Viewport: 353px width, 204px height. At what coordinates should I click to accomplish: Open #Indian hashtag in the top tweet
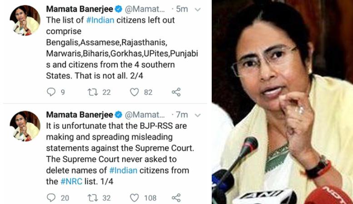click(x=100, y=20)
